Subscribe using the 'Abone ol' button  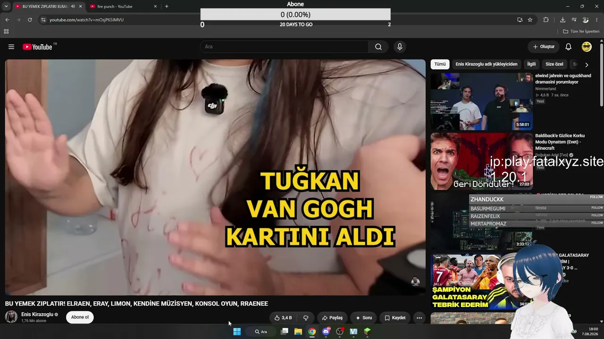80,317
